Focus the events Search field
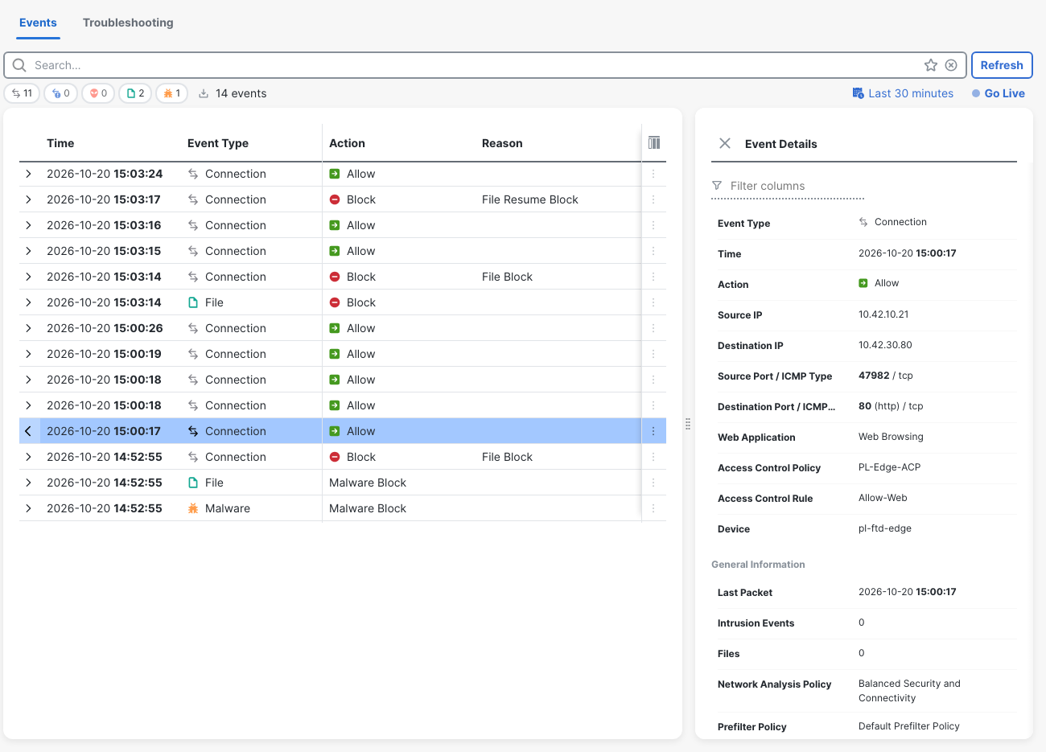The width and height of the screenshot is (1046, 752). [x=475, y=65]
